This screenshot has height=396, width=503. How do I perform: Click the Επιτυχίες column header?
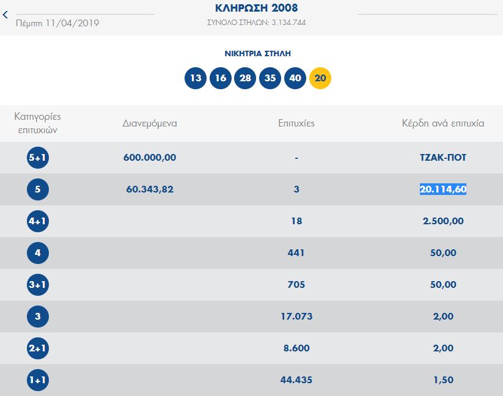296,123
